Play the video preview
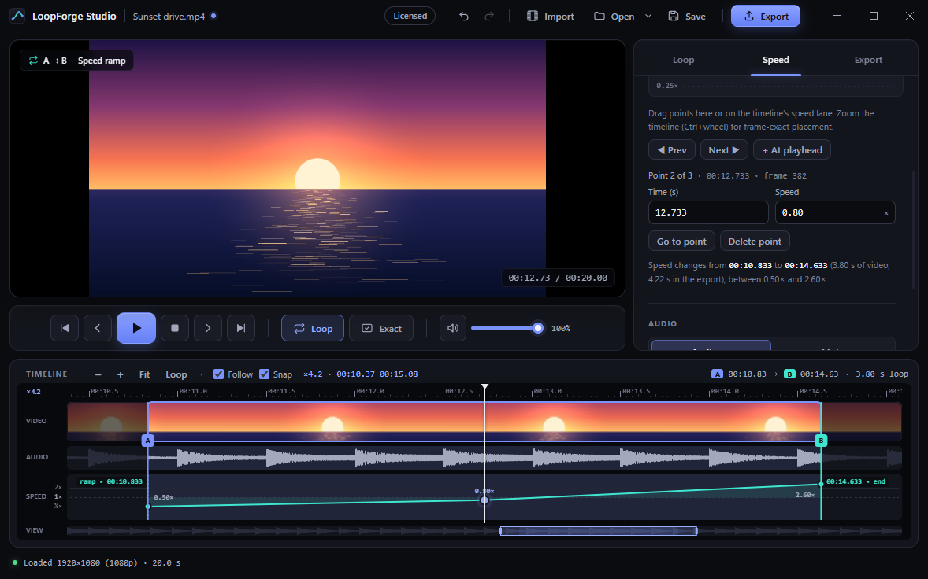928x579 pixels. point(136,328)
